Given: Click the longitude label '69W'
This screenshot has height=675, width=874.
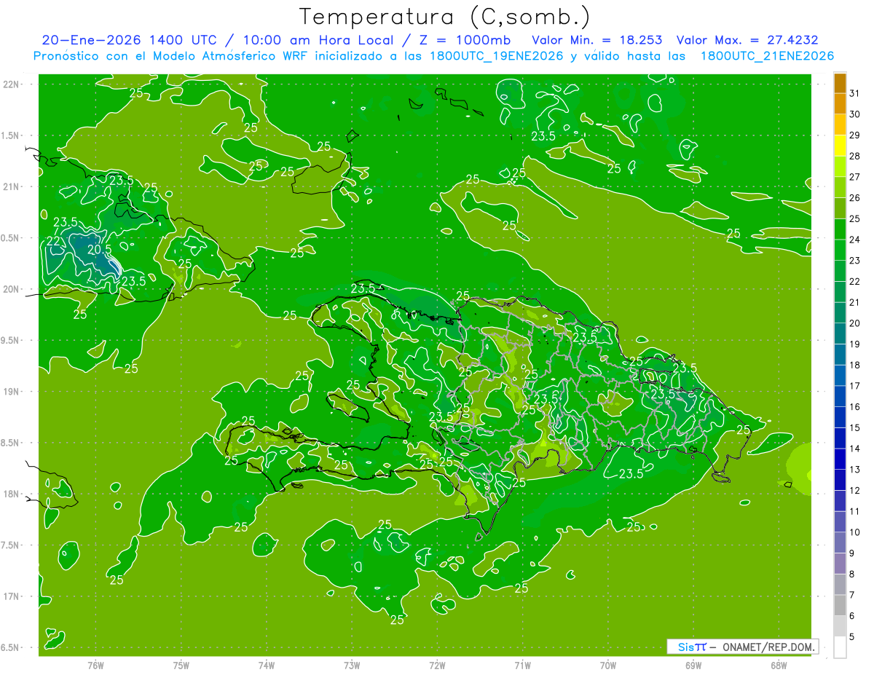Looking at the screenshot, I should point(693,665).
